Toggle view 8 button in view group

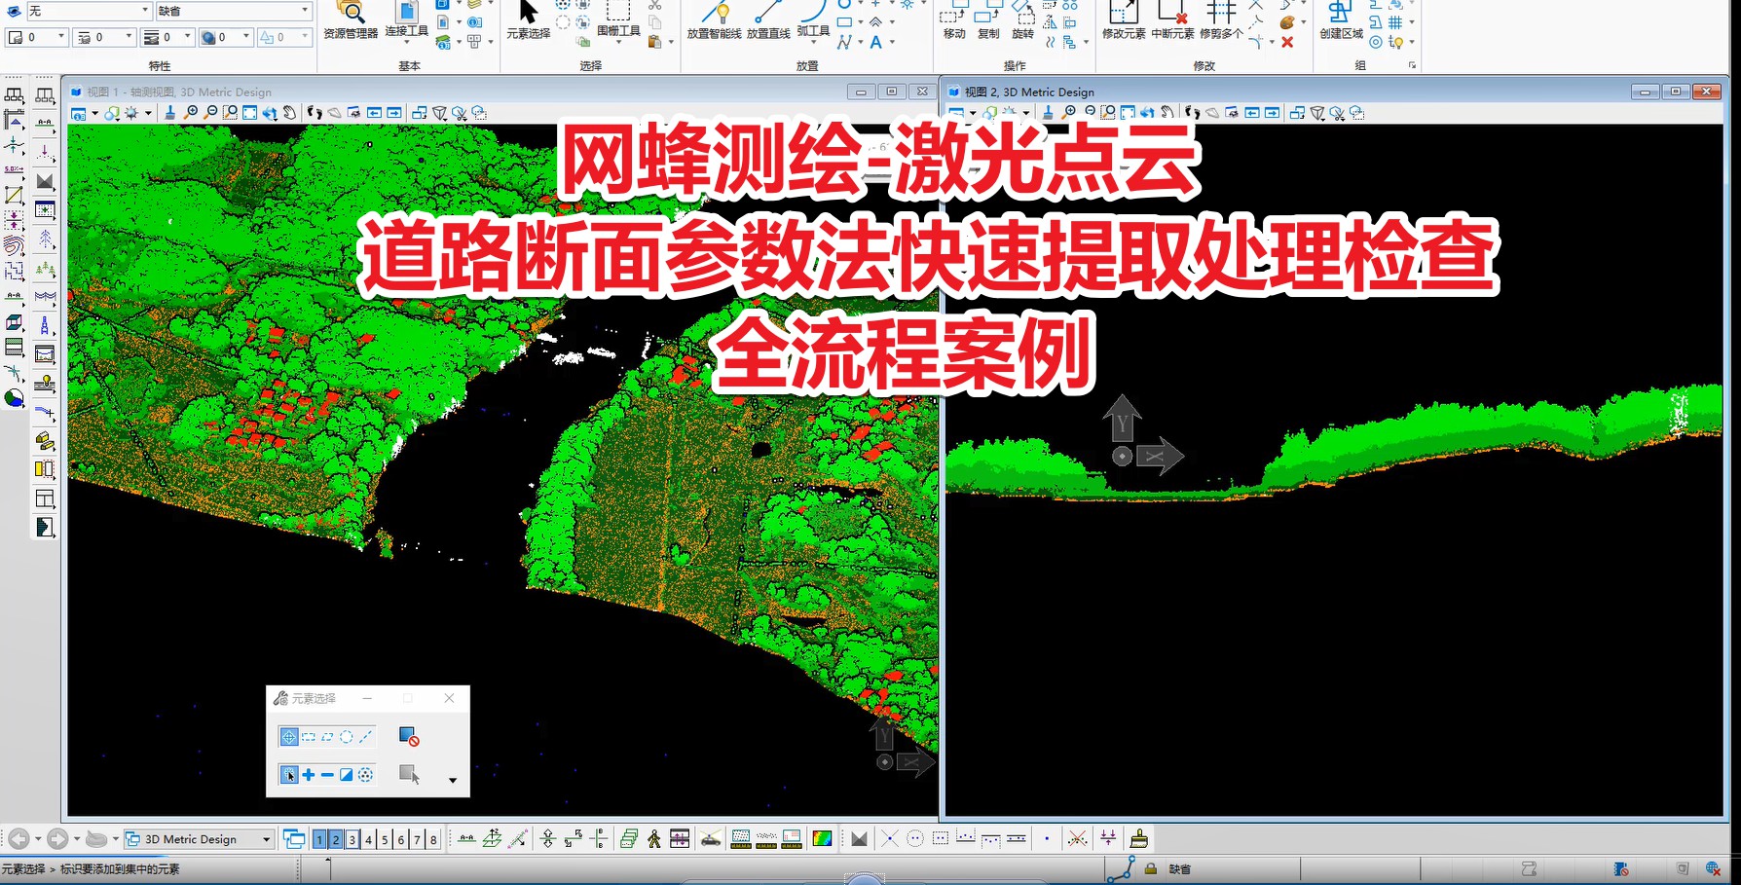(x=433, y=839)
